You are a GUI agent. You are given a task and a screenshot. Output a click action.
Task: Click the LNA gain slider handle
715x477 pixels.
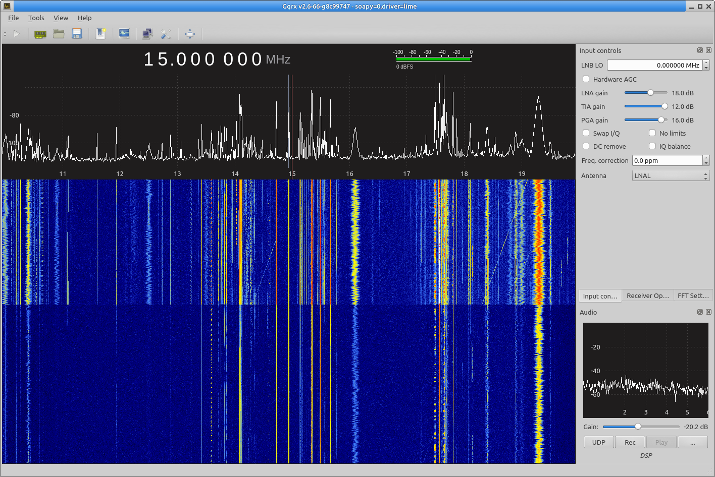650,93
